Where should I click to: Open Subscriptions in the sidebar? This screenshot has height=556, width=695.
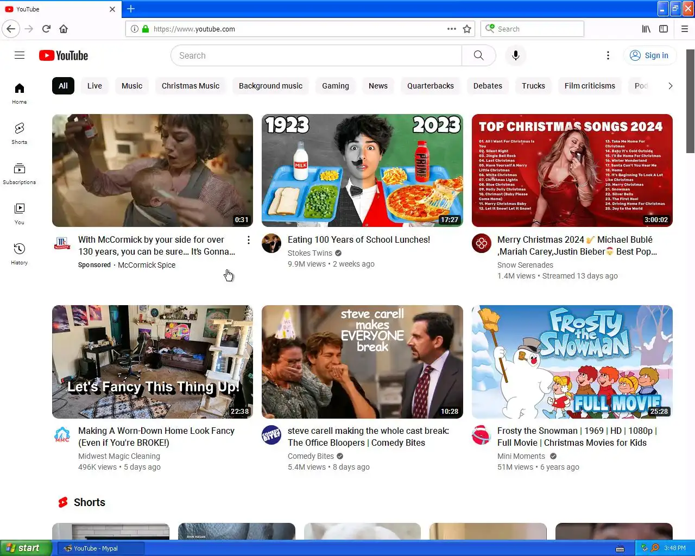pyautogui.click(x=20, y=174)
